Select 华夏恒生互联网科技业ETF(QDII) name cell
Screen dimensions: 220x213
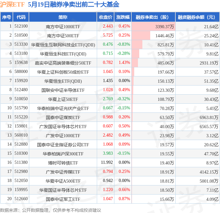click(x=63, y=45)
